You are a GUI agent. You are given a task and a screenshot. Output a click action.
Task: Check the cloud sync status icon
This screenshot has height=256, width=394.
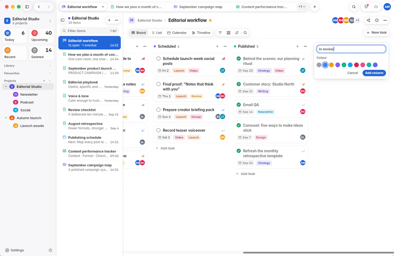point(376,7)
